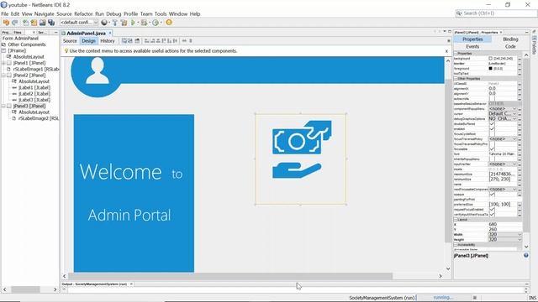Screen dimensions: 538x302
Task: Toggle the focusable checkbox
Action: [x=492, y=149]
